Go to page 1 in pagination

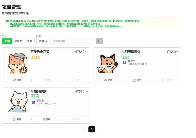click(92, 129)
